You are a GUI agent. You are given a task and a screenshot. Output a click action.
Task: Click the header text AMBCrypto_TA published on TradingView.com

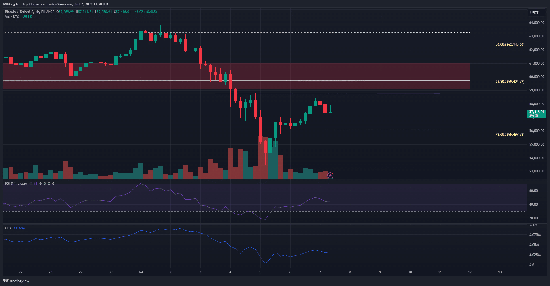[38, 4]
